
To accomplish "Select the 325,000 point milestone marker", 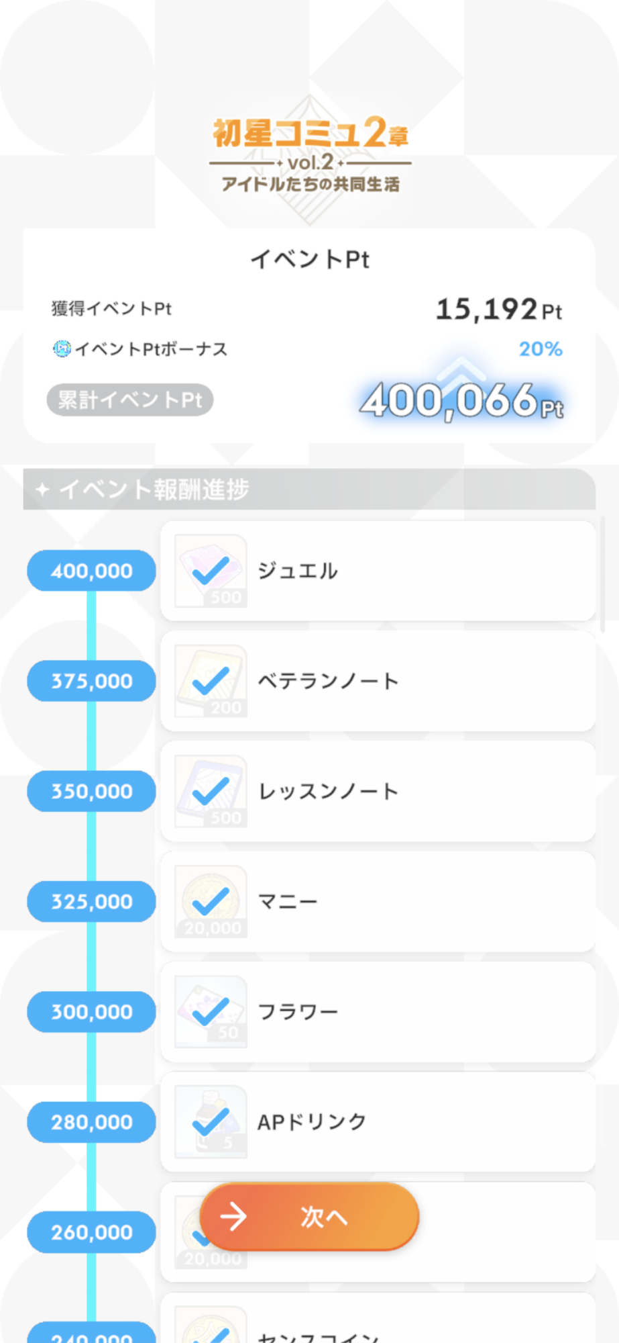I will pyautogui.click(x=92, y=901).
